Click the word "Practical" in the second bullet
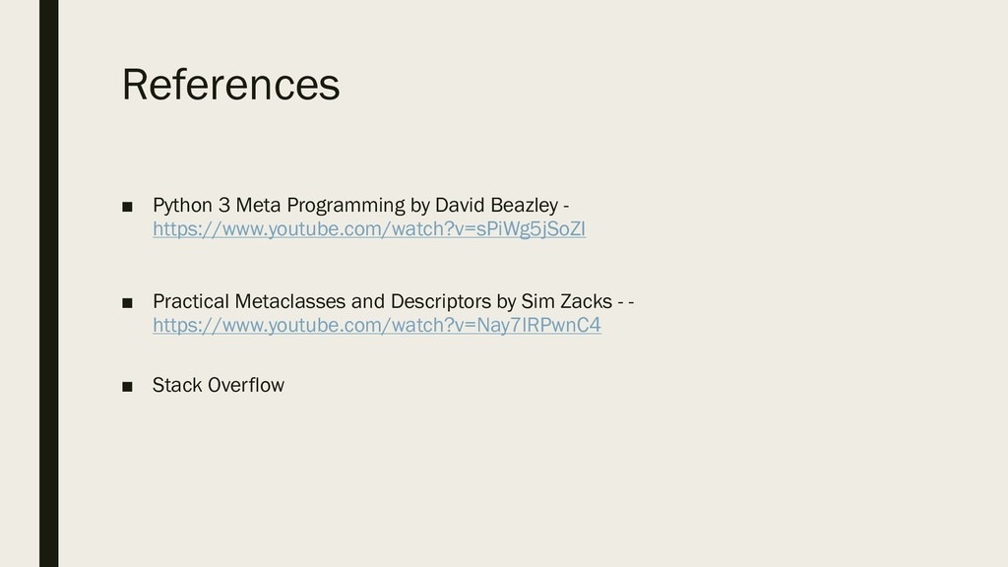Viewport: 1008px width, 567px height. pyautogui.click(x=191, y=301)
